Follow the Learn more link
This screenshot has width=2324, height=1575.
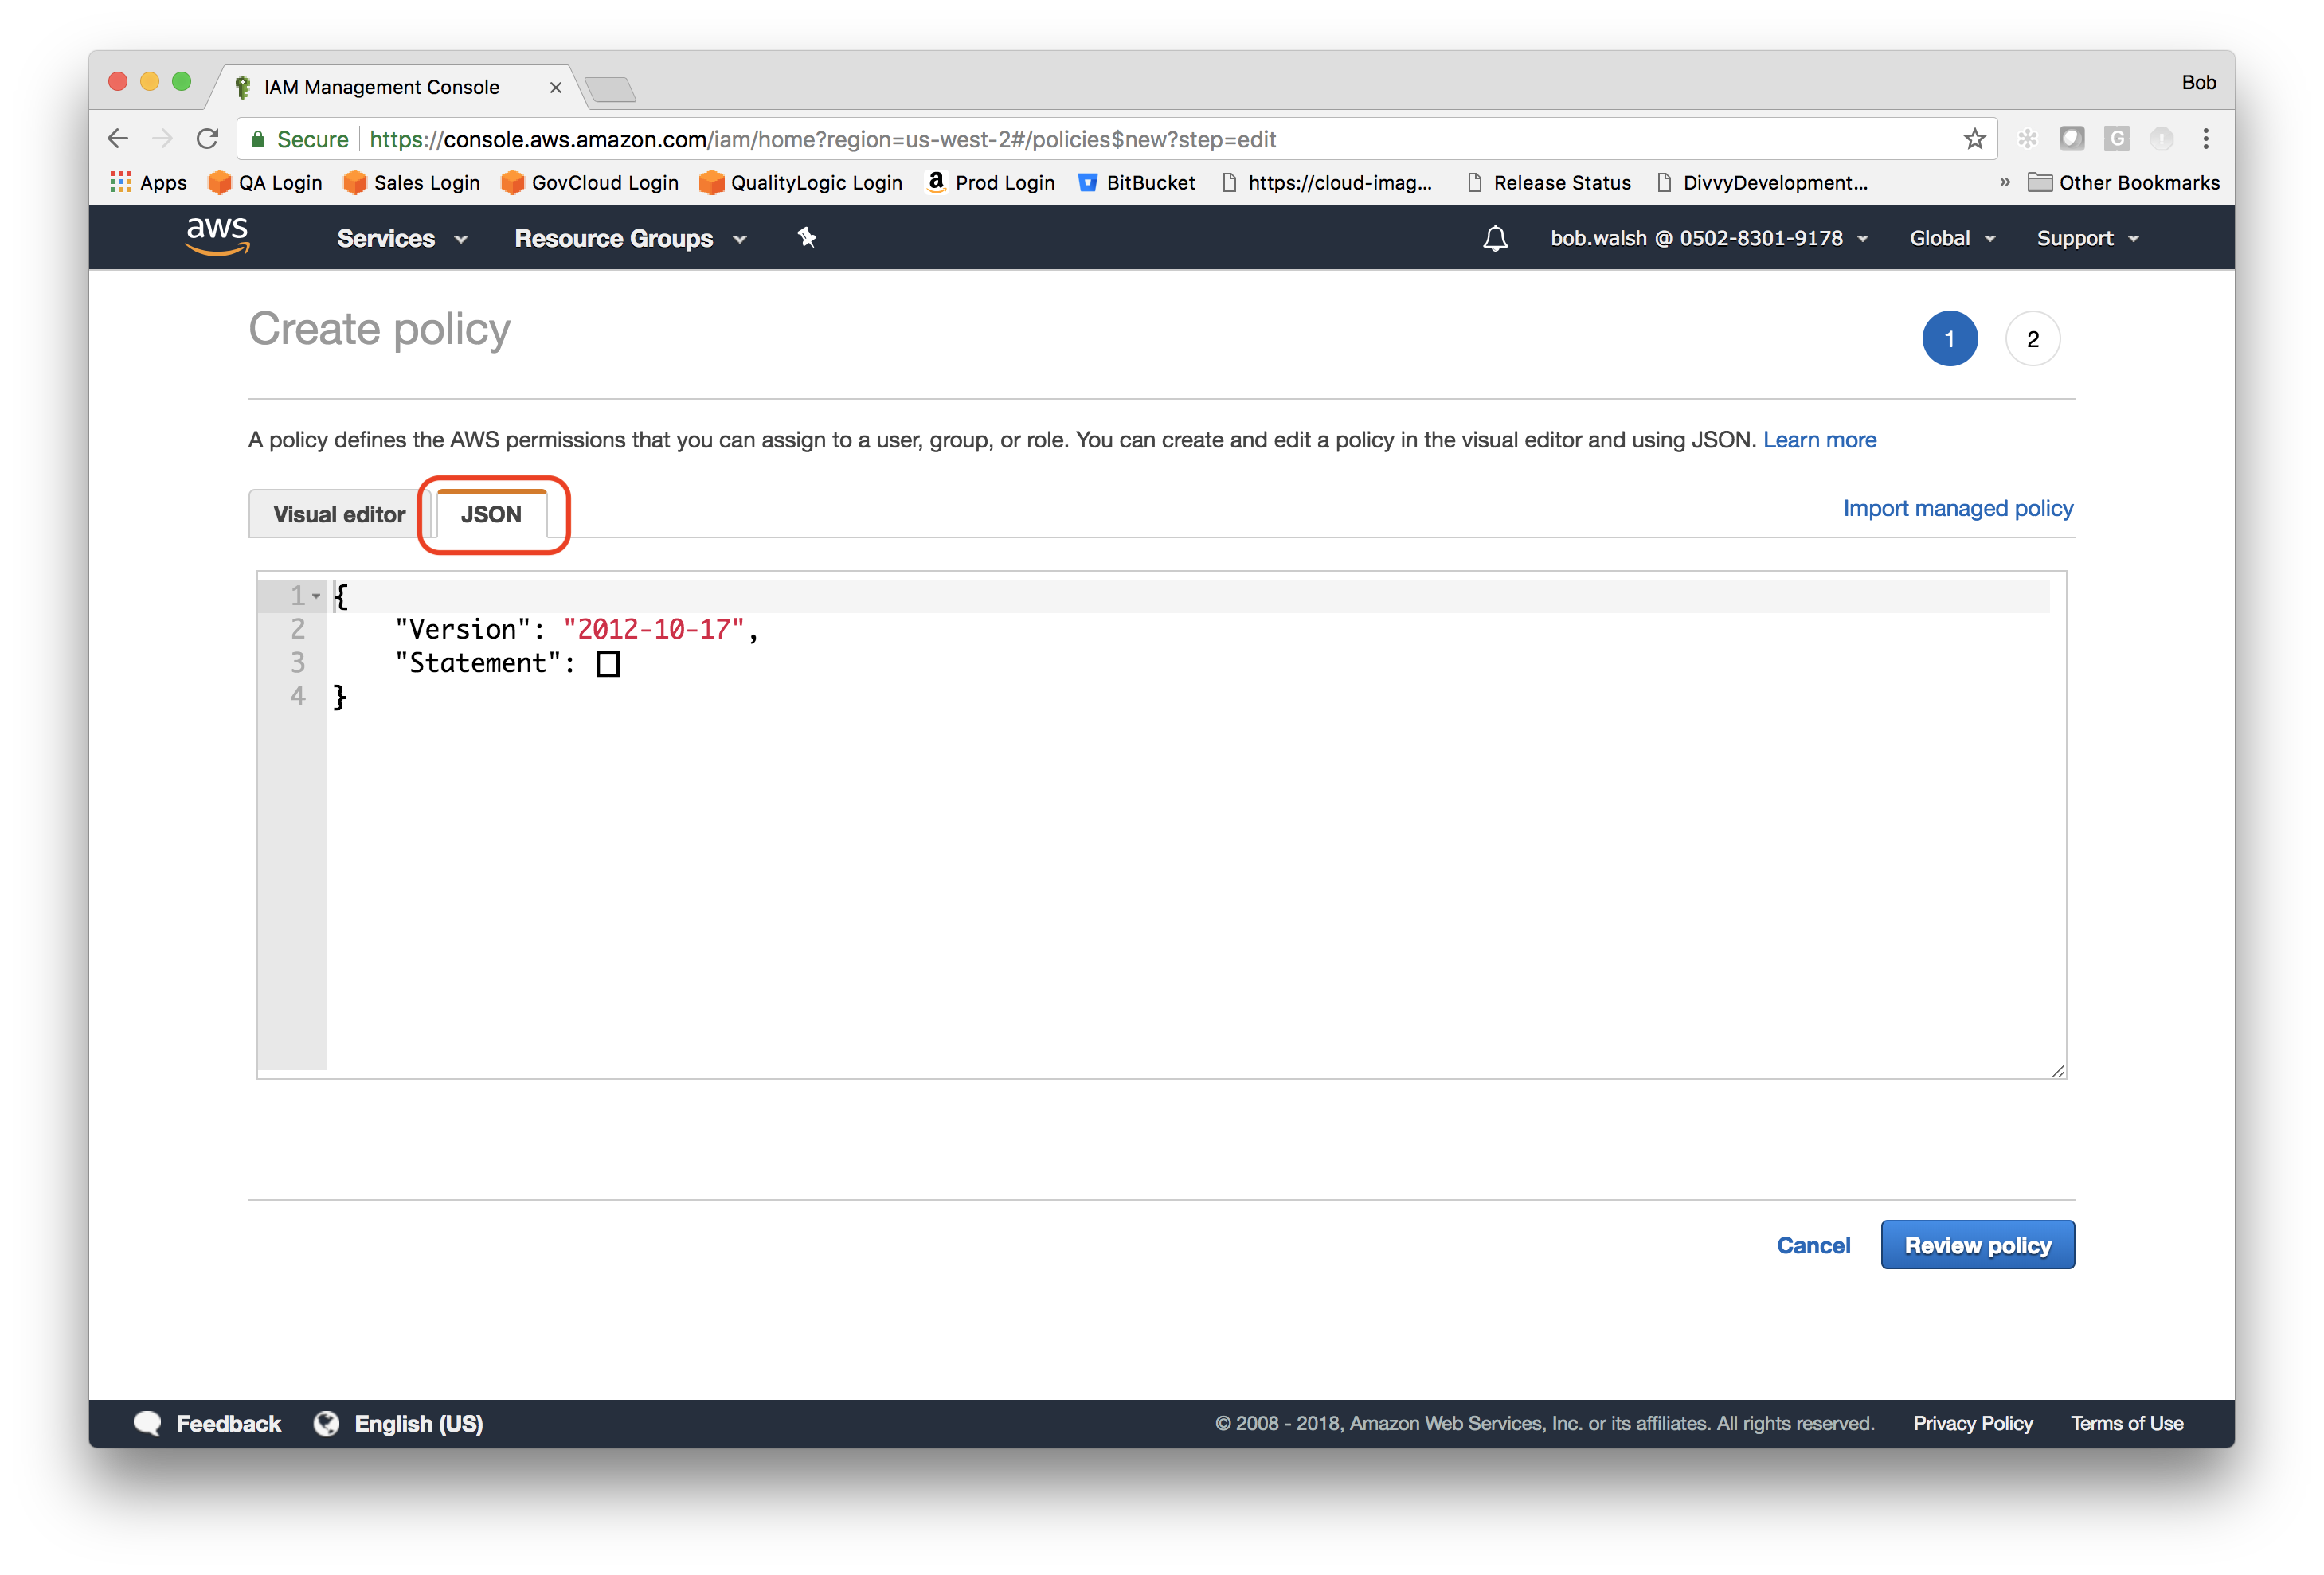click(1819, 440)
